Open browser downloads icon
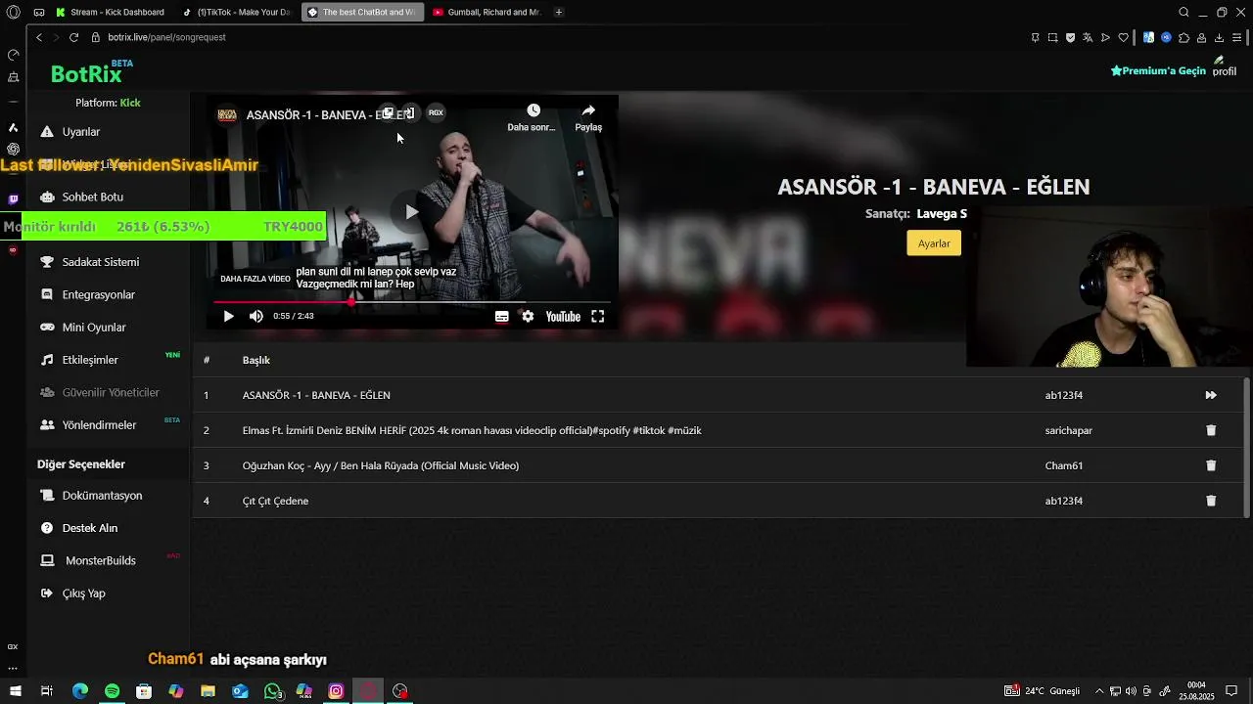The width and height of the screenshot is (1253, 704). pos(1219,37)
